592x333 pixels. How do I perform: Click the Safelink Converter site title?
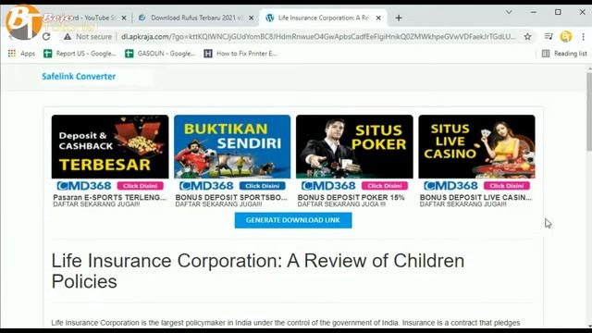click(x=79, y=76)
